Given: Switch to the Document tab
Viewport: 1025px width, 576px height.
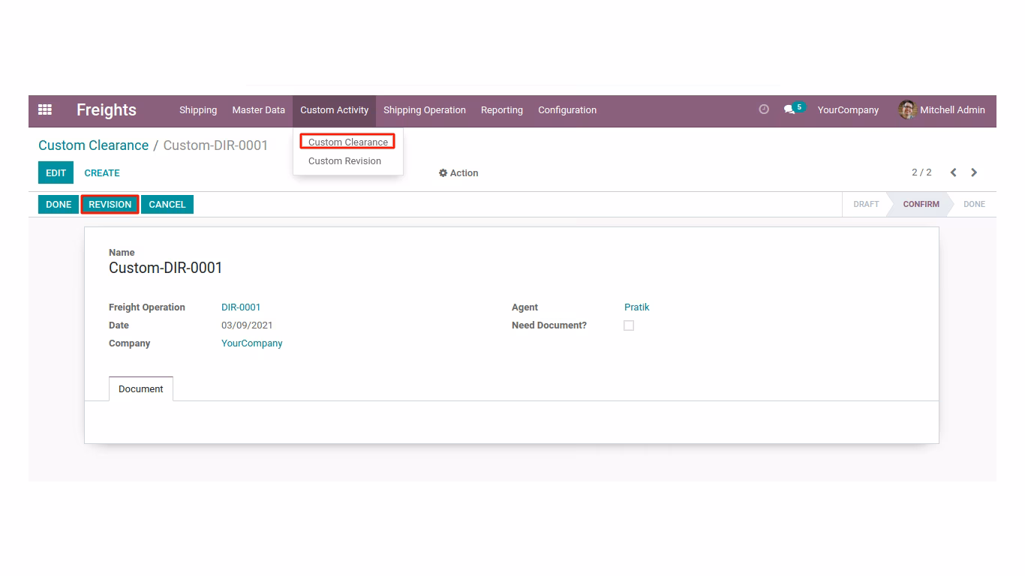Looking at the screenshot, I should [141, 388].
